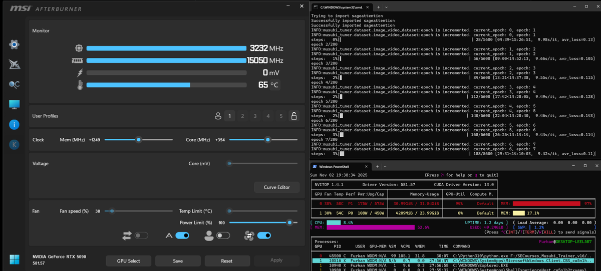Select the python.exe process row in NVITOP
The height and width of the screenshot is (271, 601).
[452, 256]
